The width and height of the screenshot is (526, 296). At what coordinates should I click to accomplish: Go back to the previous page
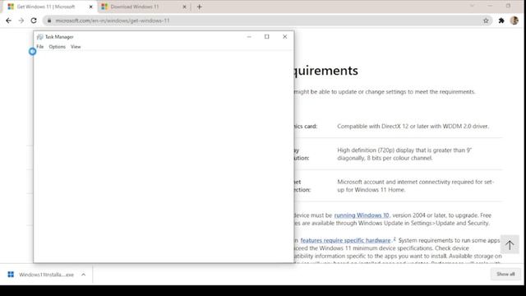pos(9,21)
